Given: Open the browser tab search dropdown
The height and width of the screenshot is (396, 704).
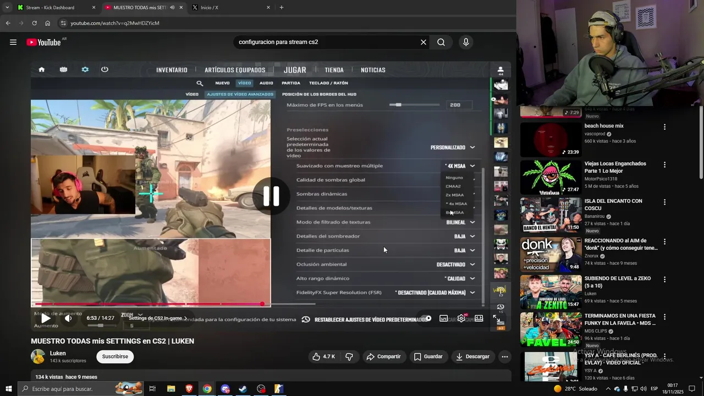Looking at the screenshot, I should 7,8.
